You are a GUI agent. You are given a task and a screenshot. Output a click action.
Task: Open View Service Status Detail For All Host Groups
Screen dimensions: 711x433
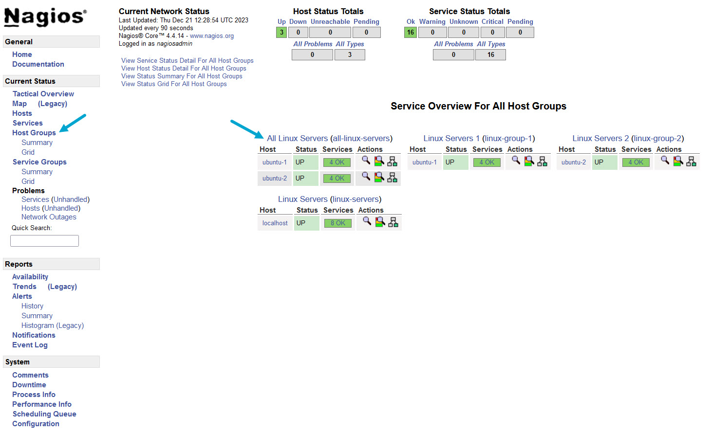click(x=187, y=60)
